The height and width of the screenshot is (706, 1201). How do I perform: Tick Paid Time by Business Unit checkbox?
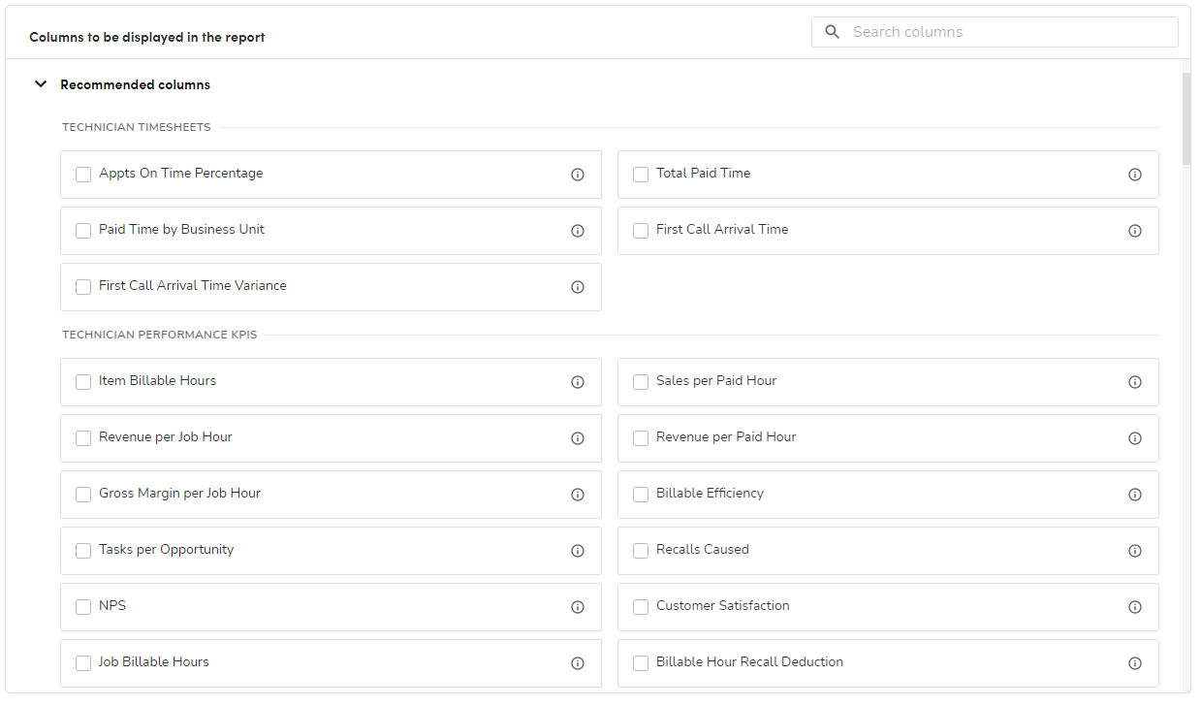83,231
